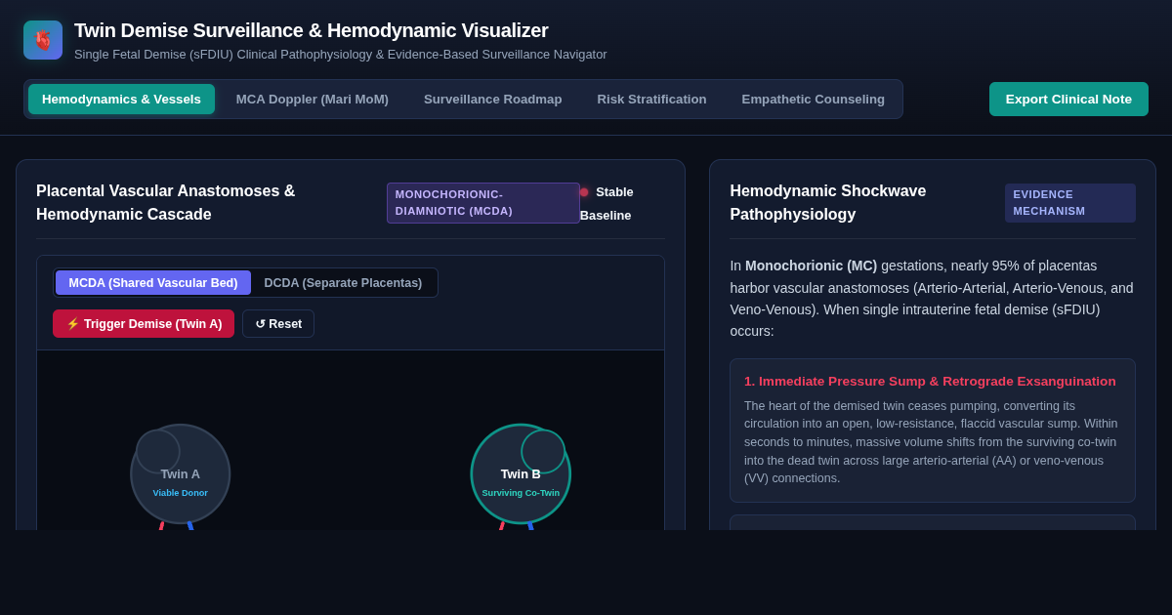Click the Immediate Pressure Sump & Retrograde Exsanguination heading
The image size is (1172, 615).
[930, 382]
